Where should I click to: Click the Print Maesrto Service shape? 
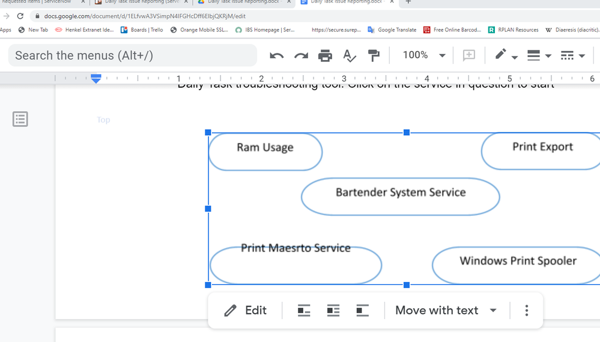click(295, 265)
